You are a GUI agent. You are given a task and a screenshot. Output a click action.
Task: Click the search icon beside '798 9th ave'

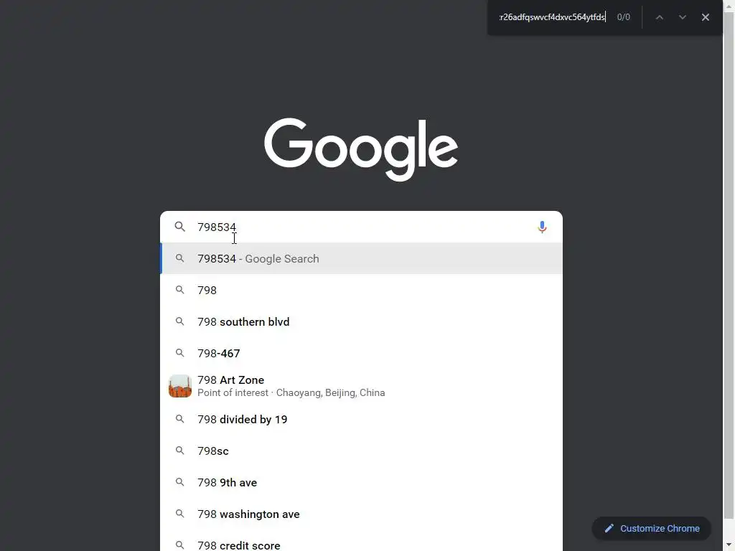coord(180,481)
